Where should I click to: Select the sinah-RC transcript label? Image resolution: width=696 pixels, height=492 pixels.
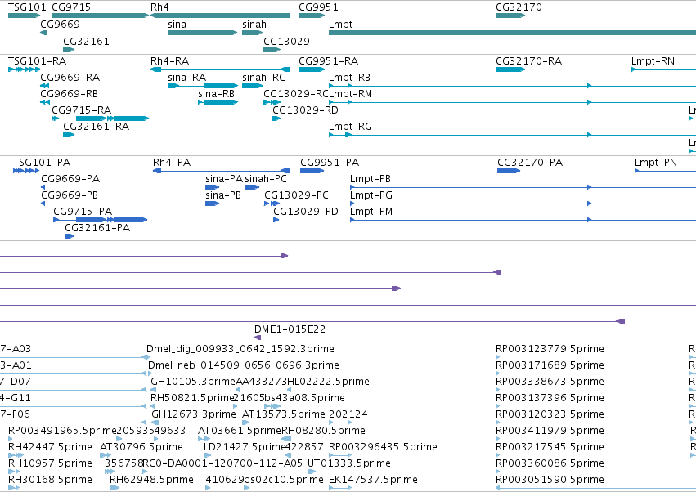pyautogui.click(x=263, y=77)
